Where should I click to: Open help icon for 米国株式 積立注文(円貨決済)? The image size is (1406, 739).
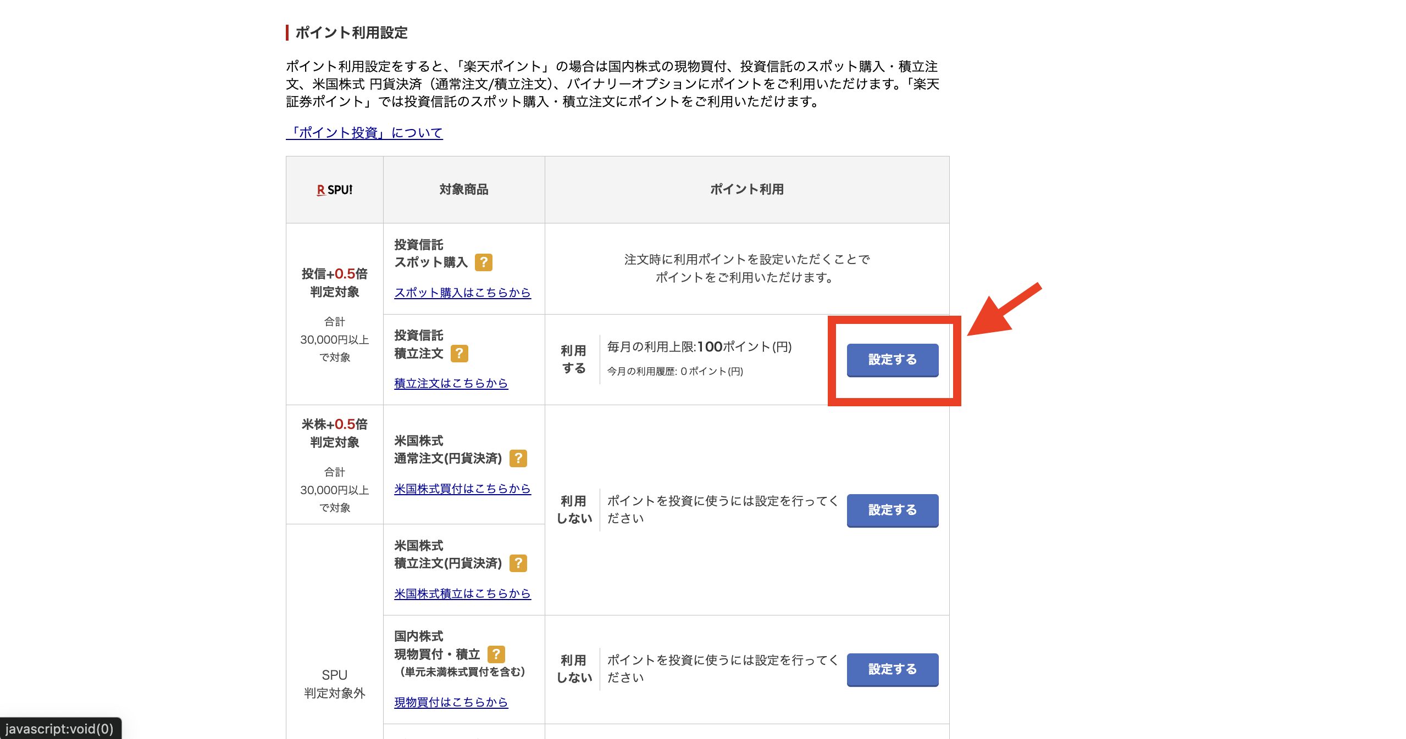click(518, 563)
